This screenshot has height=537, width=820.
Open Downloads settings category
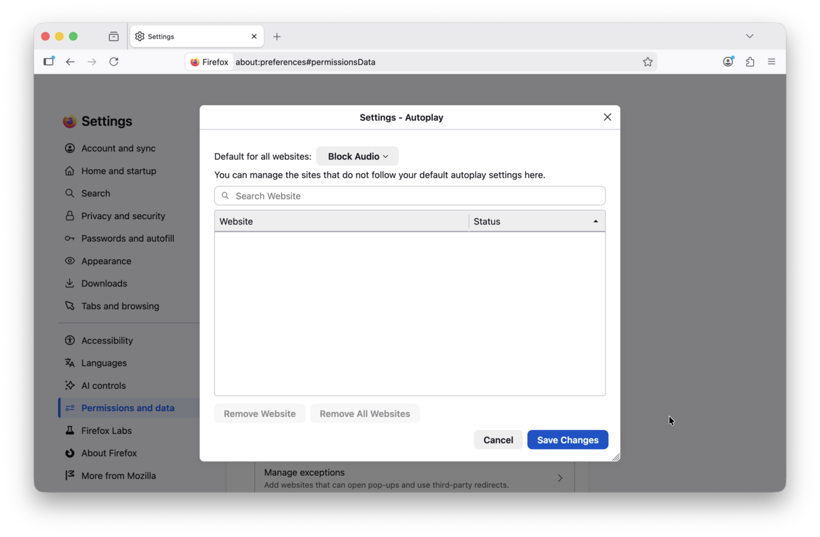click(104, 284)
